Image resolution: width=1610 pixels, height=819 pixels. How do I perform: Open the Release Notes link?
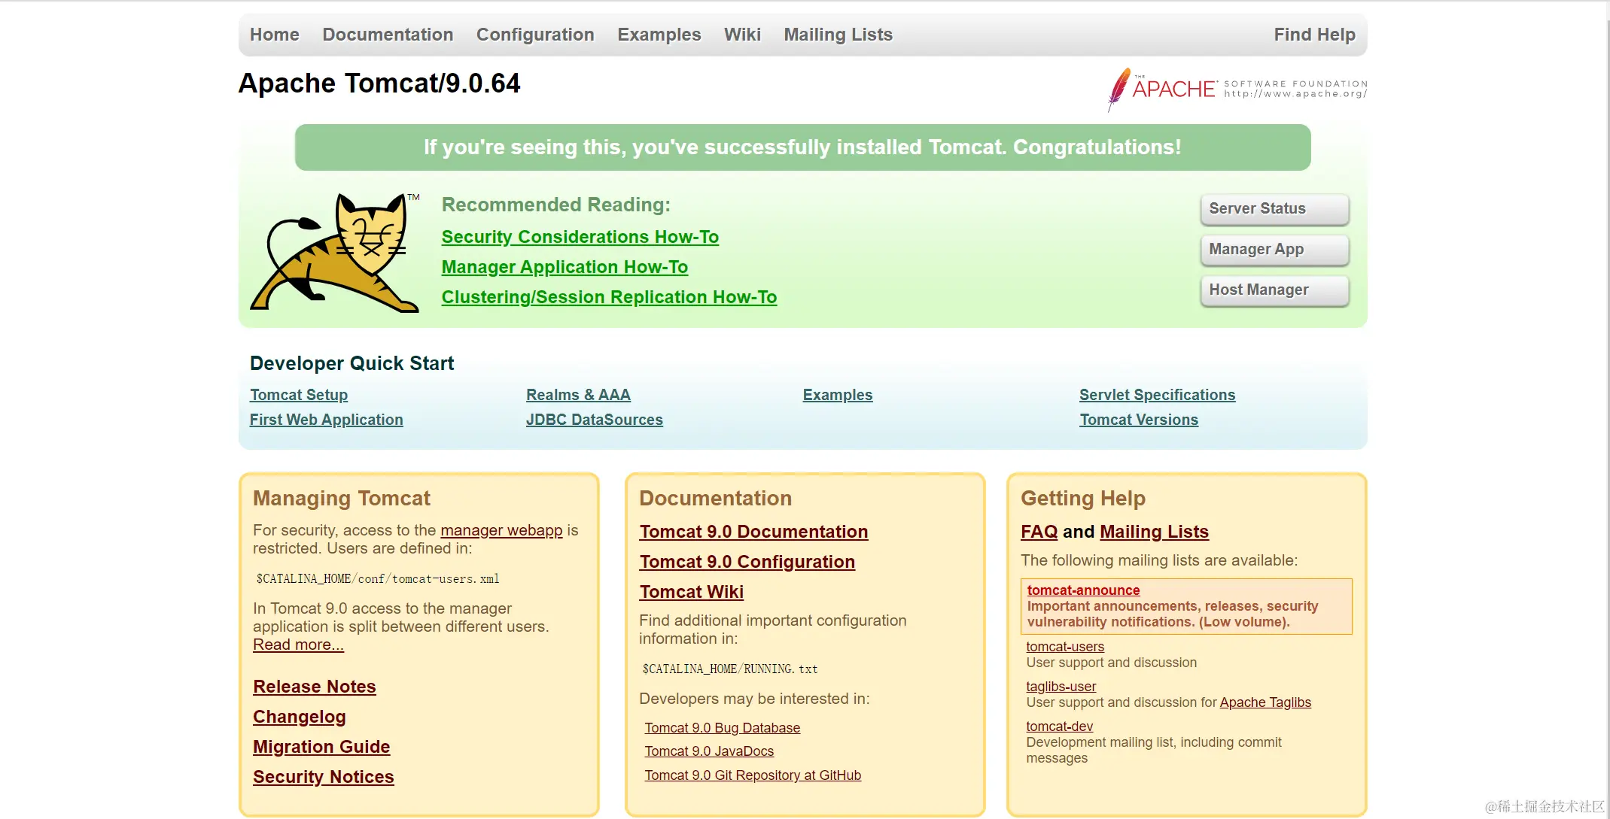314,687
